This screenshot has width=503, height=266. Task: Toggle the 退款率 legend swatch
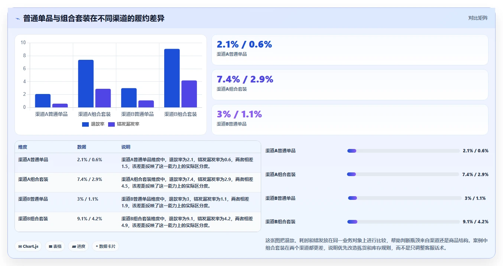click(x=85, y=124)
